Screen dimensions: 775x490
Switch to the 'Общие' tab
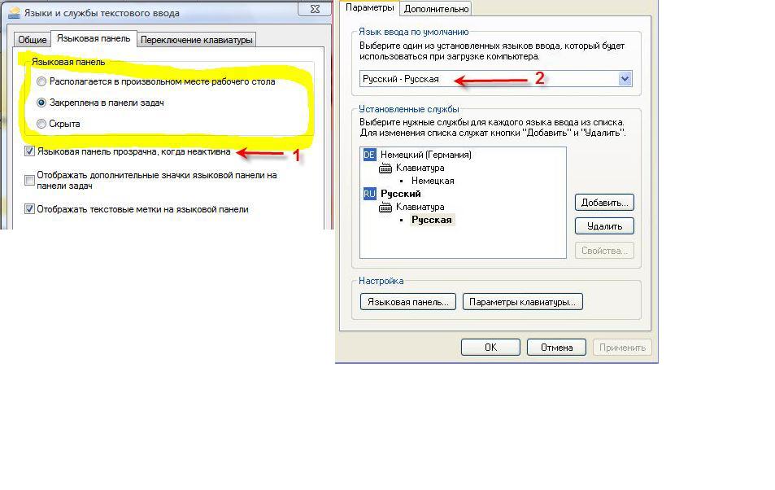click(33, 40)
